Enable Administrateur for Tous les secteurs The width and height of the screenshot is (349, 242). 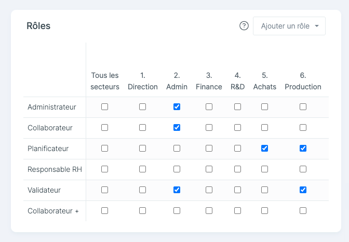pyautogui.click(x=104, y=107)
